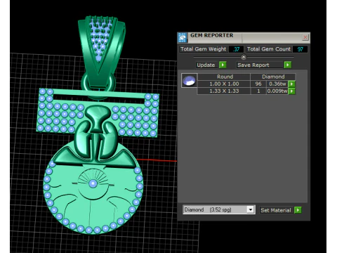This screenshot has height=253, width=337.
Task: Click the Total Gem Count value 97
Action: tap(300, 49)
